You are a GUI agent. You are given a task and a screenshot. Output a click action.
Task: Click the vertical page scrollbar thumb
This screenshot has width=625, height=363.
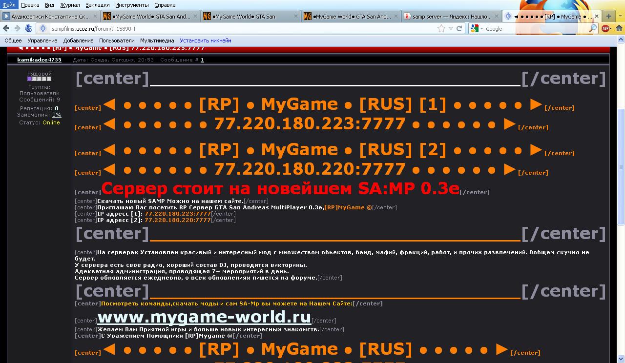(621, 166)
